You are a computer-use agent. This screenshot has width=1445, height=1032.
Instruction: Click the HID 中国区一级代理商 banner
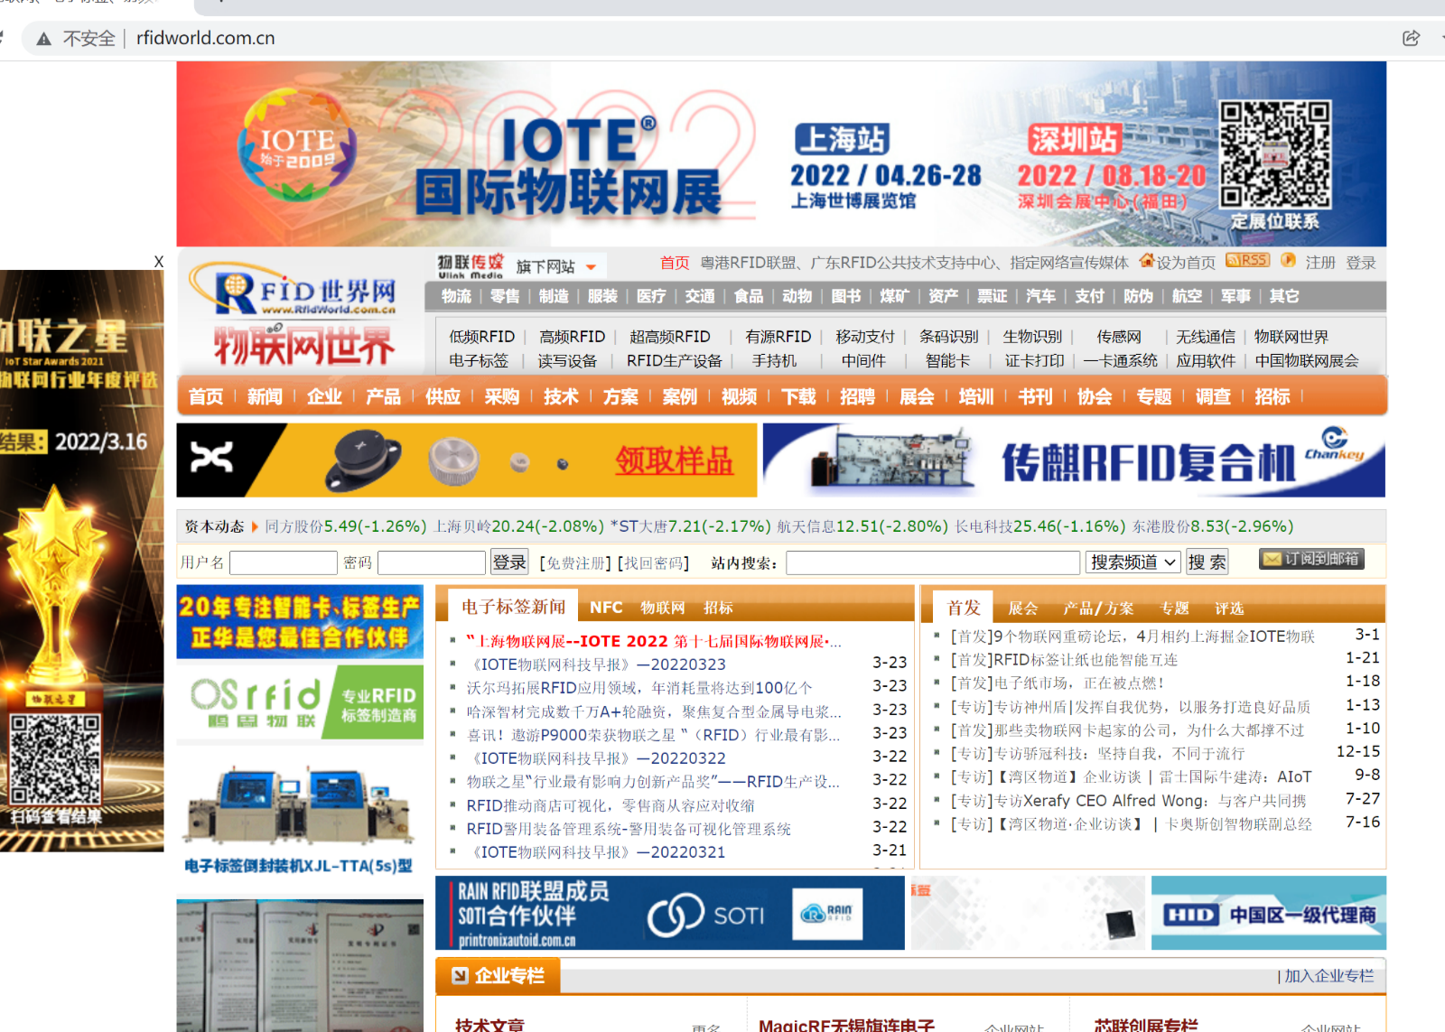click(x=1269, y=913)
